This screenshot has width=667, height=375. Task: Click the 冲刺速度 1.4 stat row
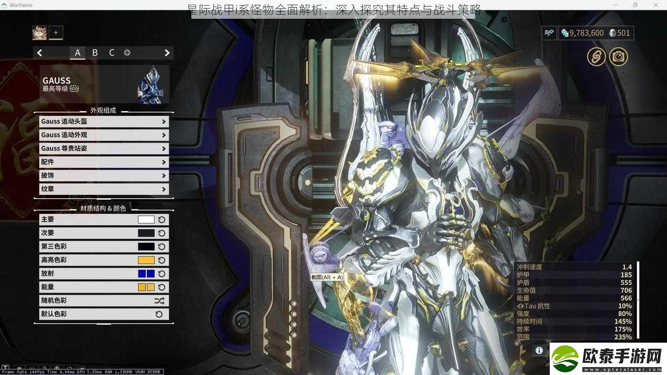(574, 267)
